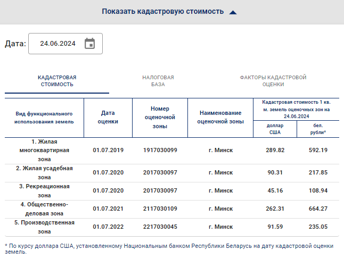The height and width of the screenshot is (258, 344).
Task: Click zone number 1917030099
Action: tap(160, 150)
